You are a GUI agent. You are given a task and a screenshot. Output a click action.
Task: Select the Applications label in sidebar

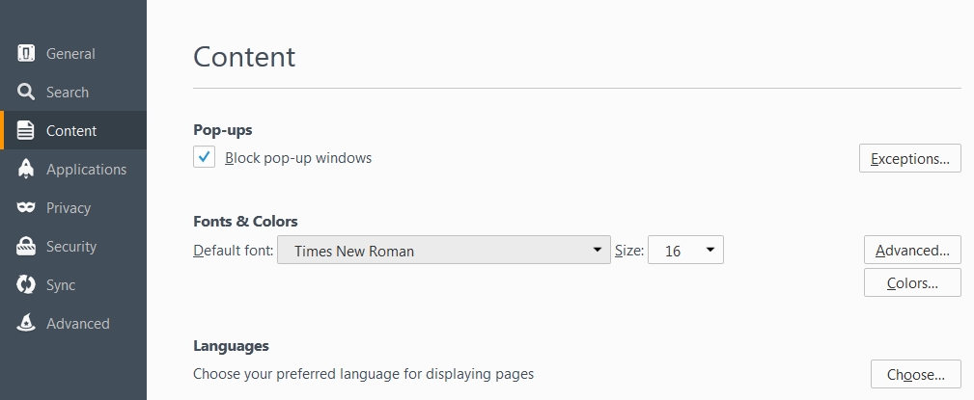click(x=86, y=170)
